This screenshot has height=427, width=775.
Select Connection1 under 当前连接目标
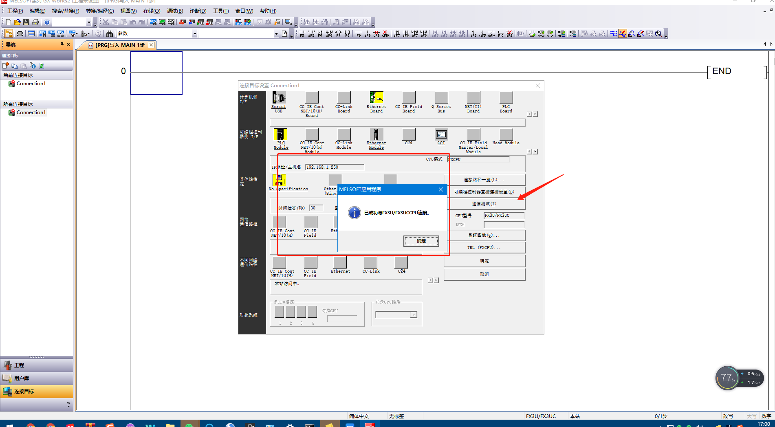[x=31, y=84]
